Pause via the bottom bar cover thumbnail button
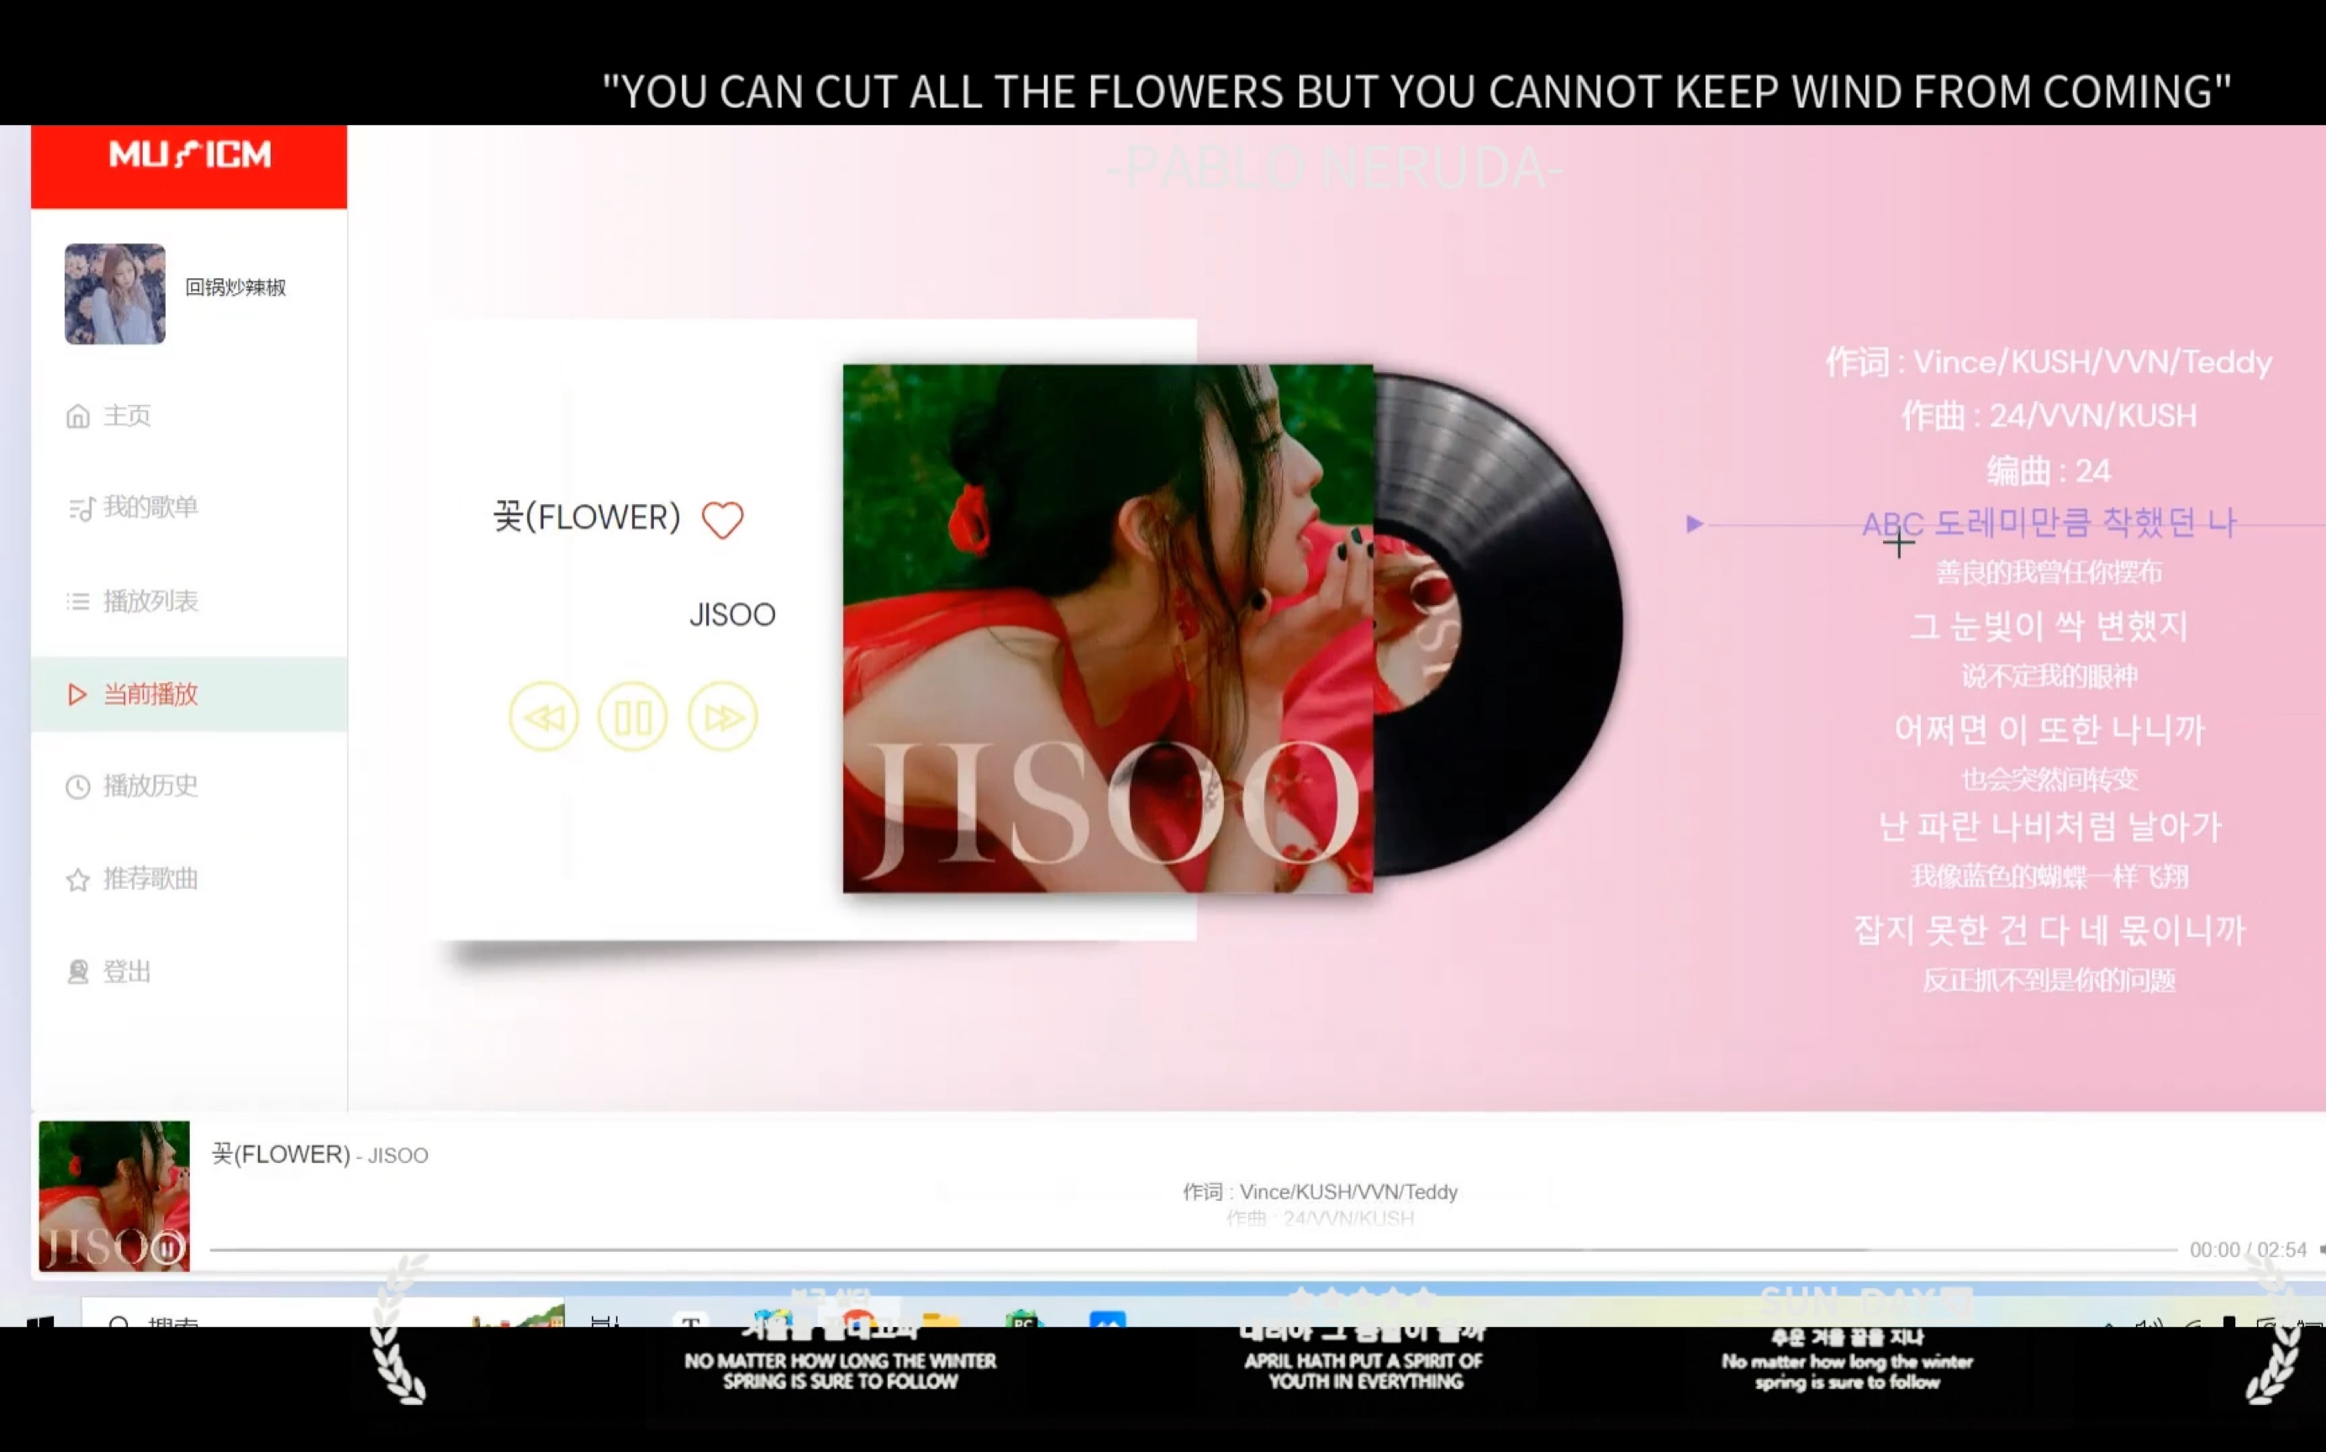Image resolution: width=2326 pixels, height=1452 pixels. click(167, 1248)
